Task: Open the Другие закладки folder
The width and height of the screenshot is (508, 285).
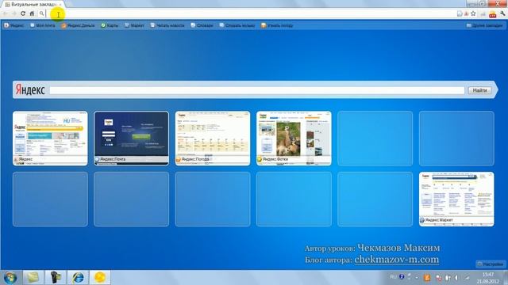Action: (x=484, y=25)
